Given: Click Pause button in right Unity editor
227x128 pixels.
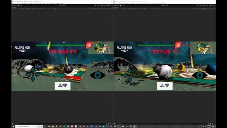Looking at the screenshot, I should (165, 5).
